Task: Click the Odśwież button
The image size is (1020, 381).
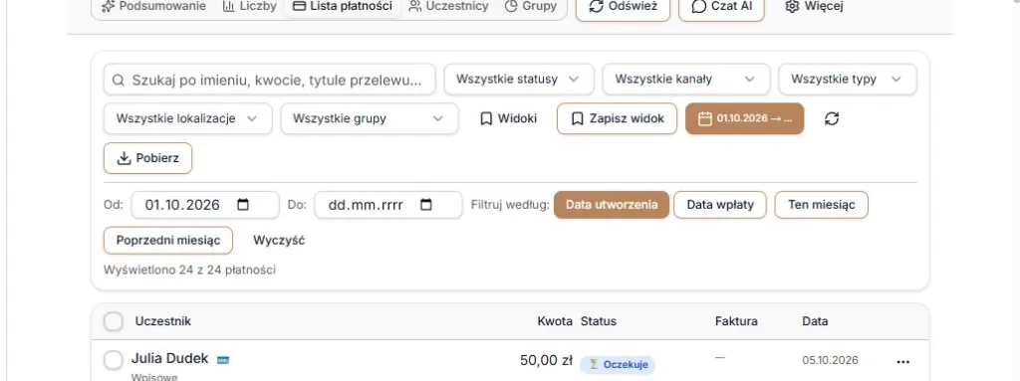Action: pyautogui.click(x=623, y=8)
